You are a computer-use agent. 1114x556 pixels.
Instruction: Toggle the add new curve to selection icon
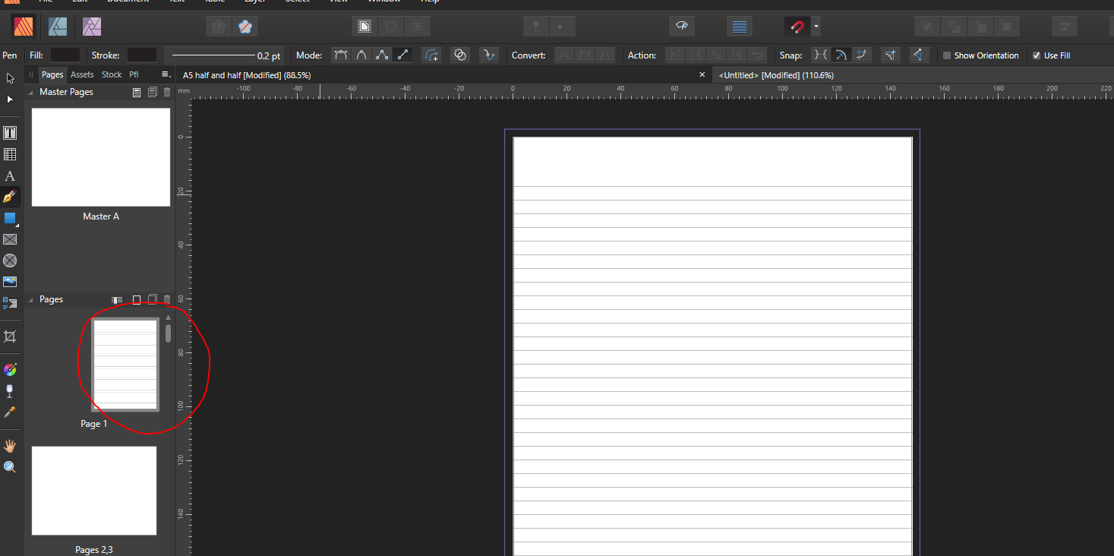[x=432, y=55]
